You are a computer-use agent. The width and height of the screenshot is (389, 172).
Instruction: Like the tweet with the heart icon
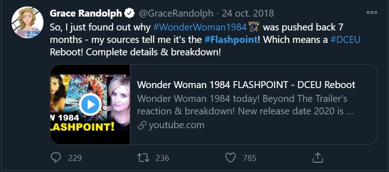point(231,158)
